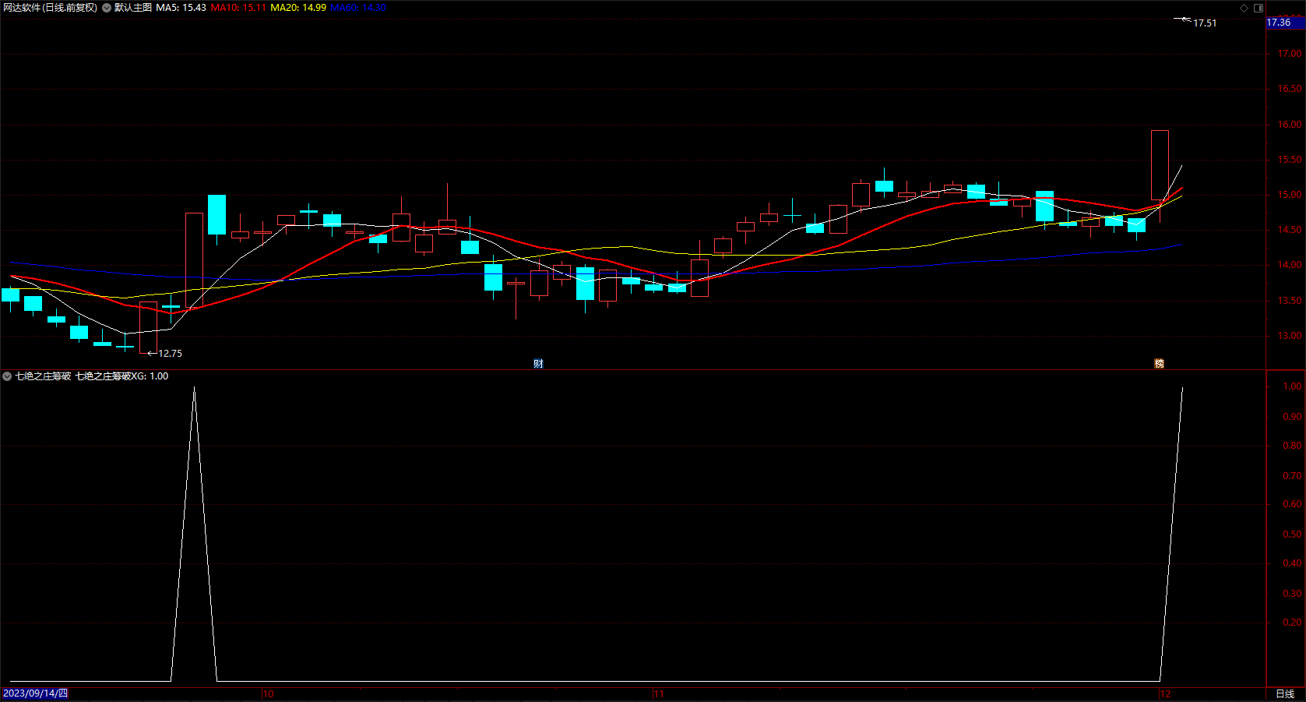Click the MA60: 14.30 value label
1306x702 pixels.
(358, 8)
